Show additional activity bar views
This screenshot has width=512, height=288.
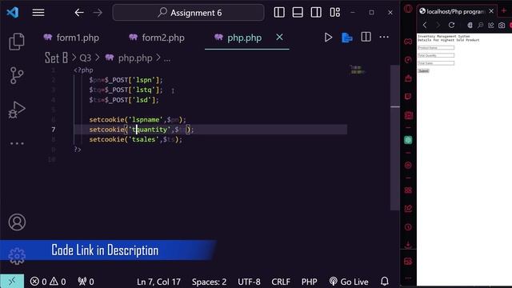[17, 143]
